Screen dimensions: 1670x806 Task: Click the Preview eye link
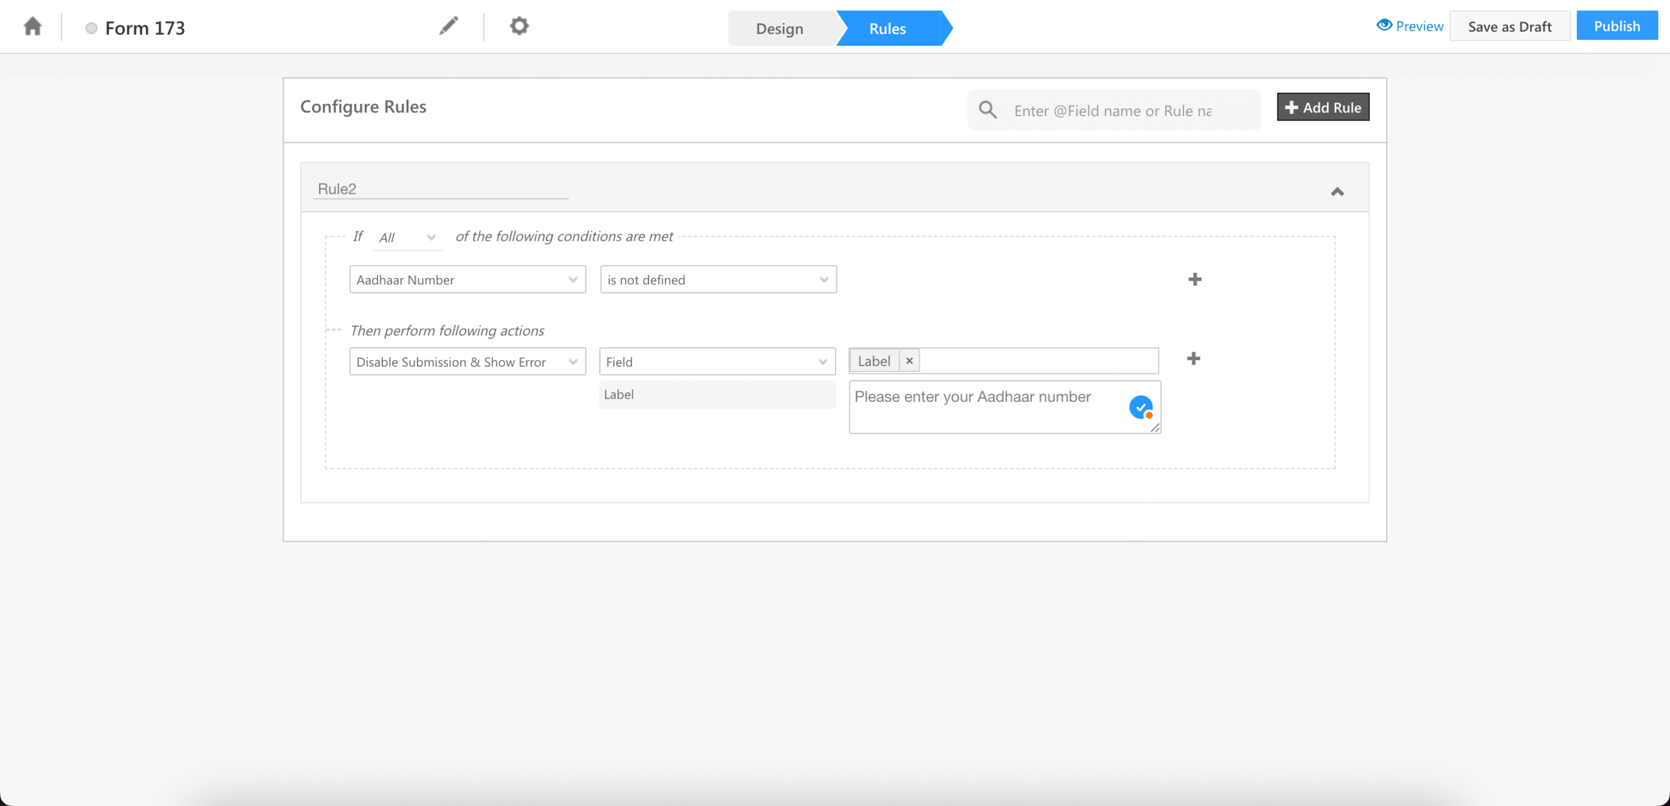1410,26
